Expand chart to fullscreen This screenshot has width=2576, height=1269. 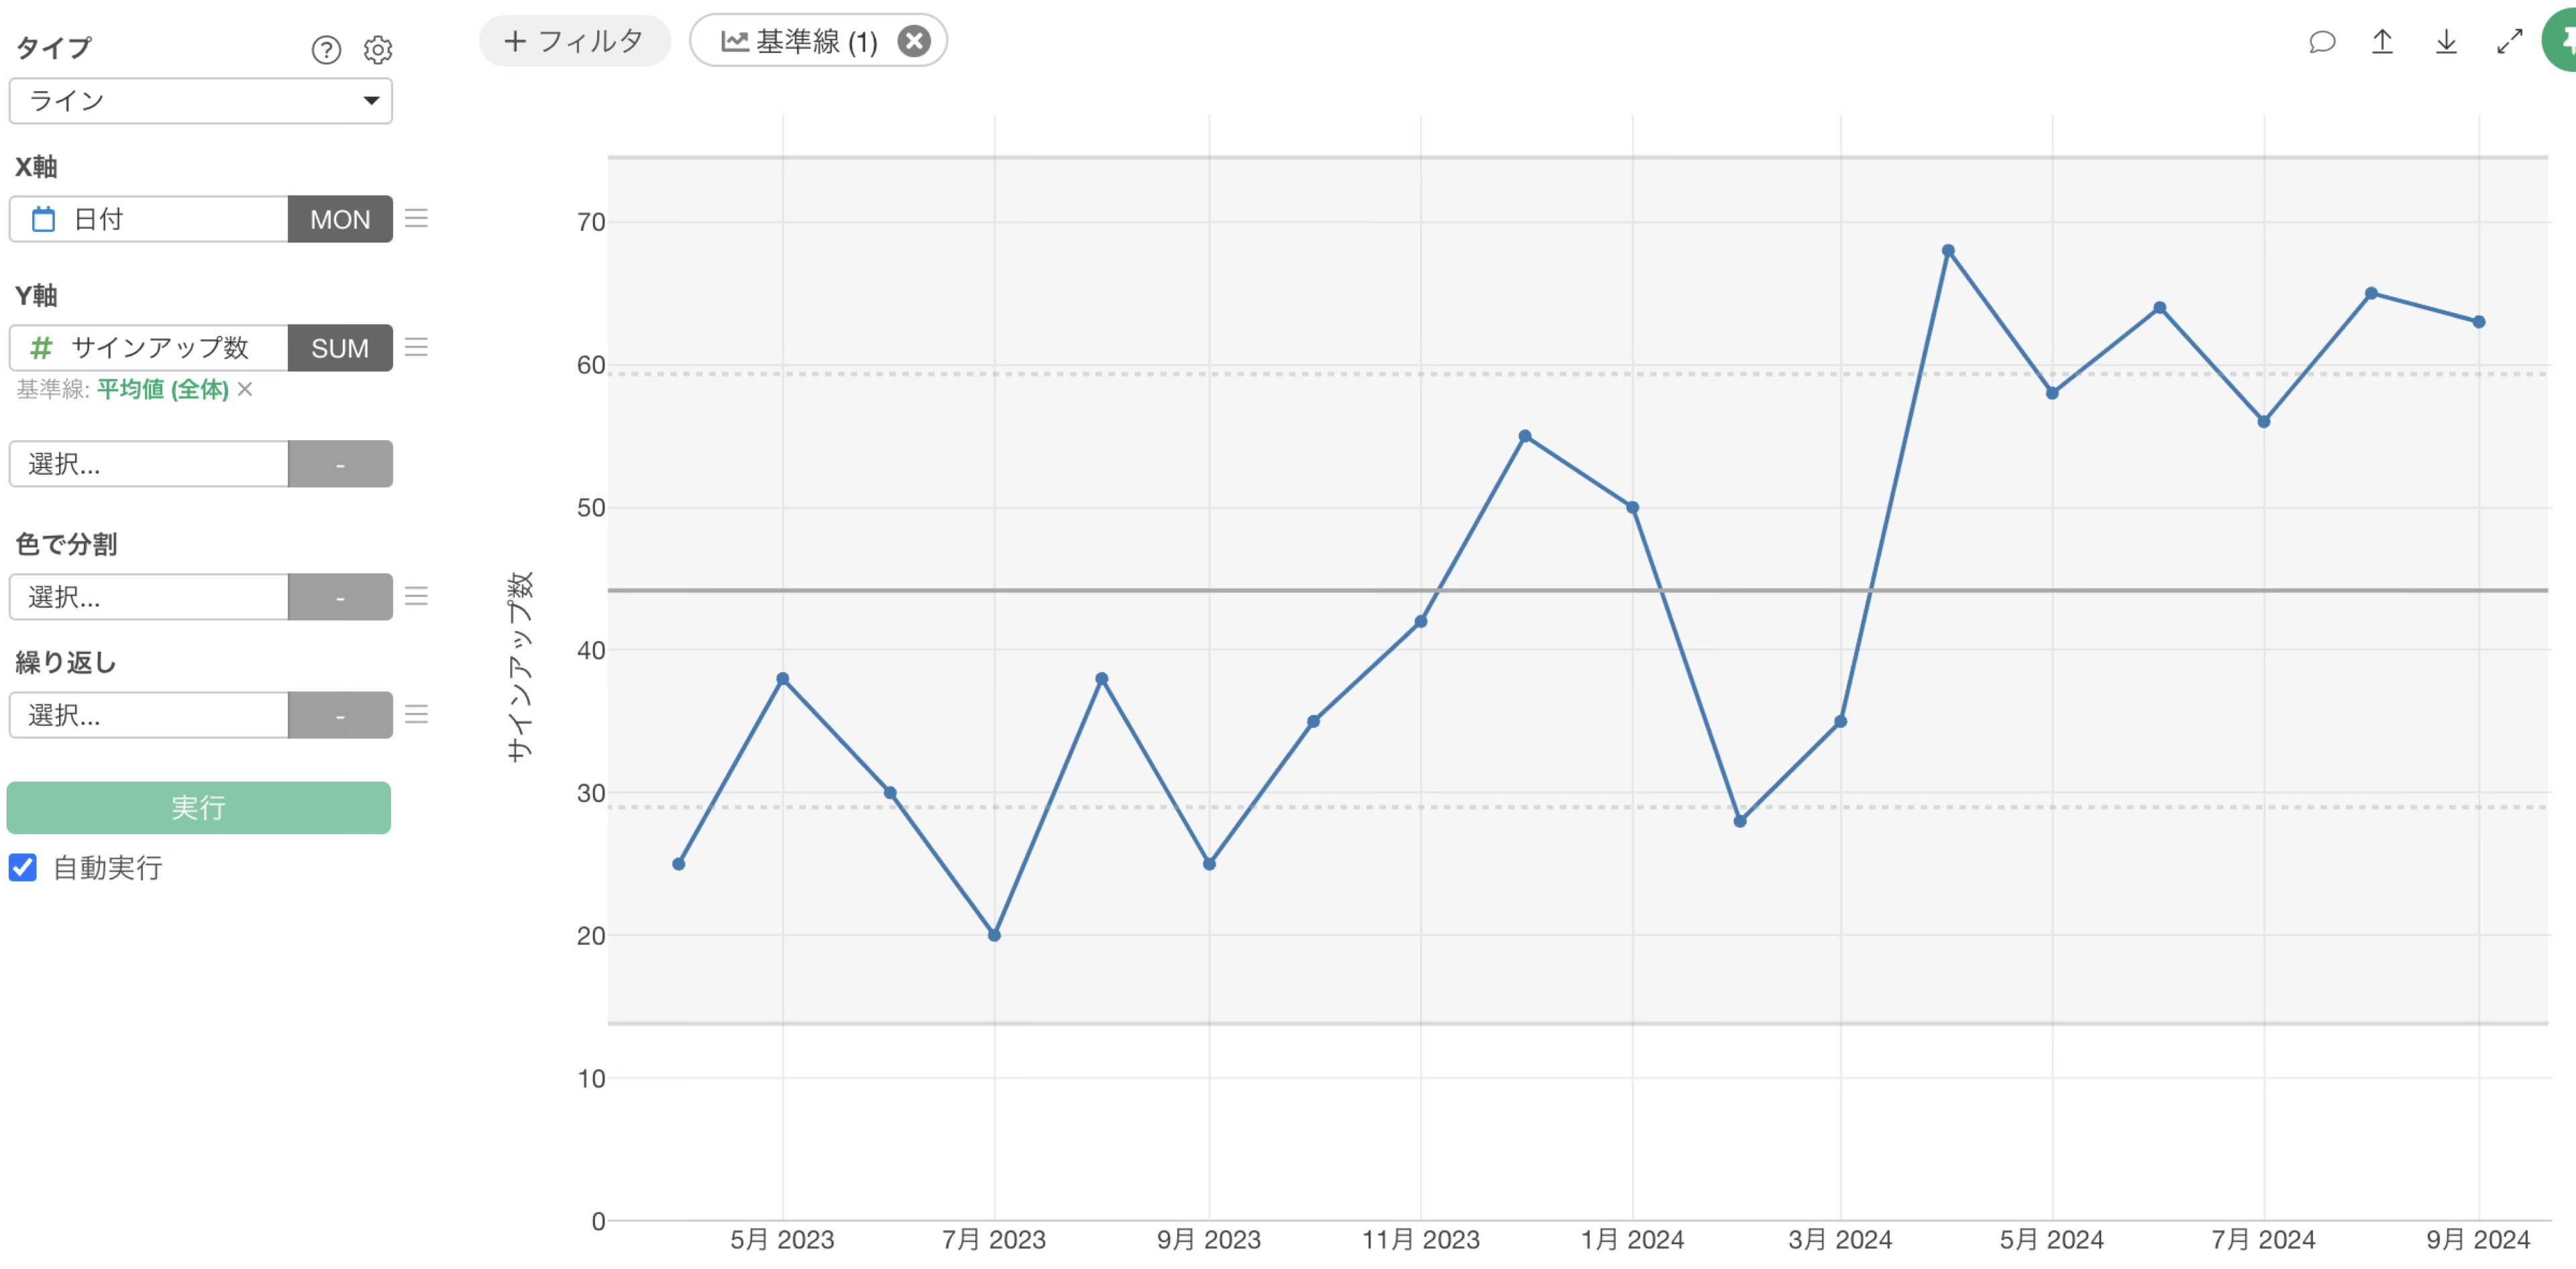tap(2509, 41)
